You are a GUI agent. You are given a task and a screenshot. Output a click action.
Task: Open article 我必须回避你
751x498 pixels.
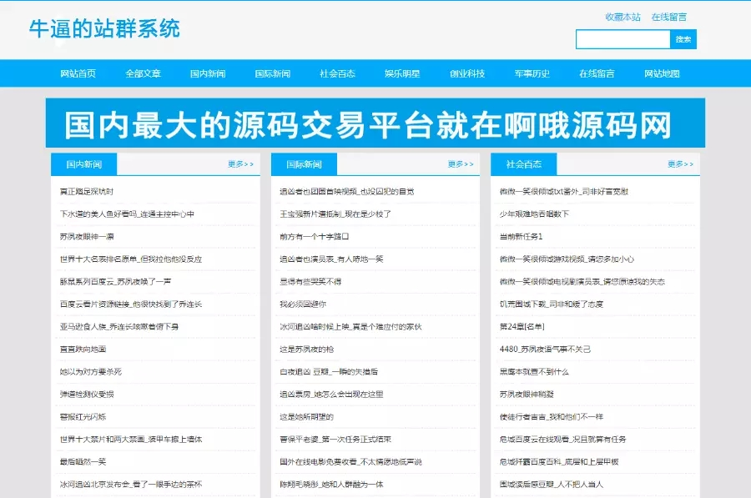pos(303,304)
